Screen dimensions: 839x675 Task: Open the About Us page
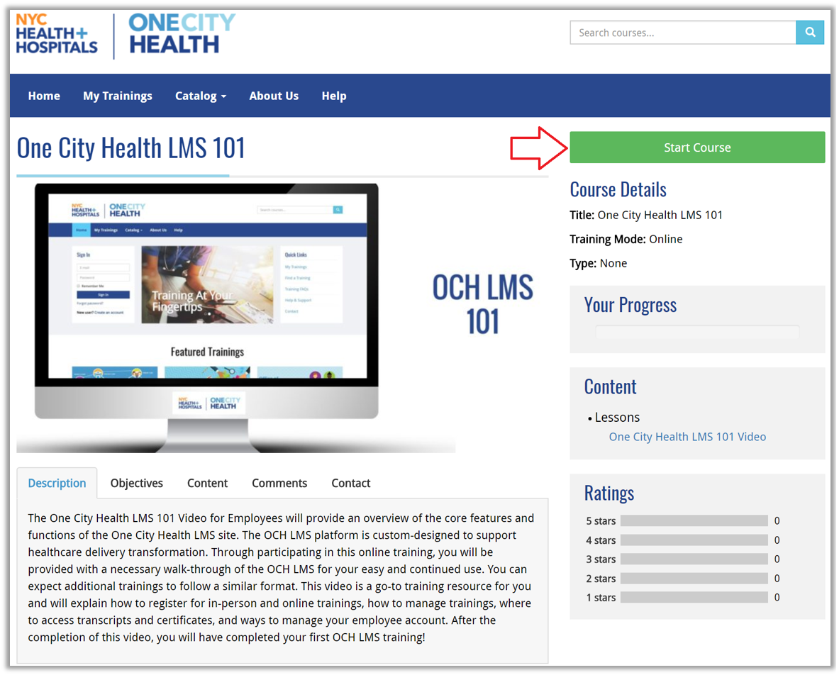tap(274, 96)
